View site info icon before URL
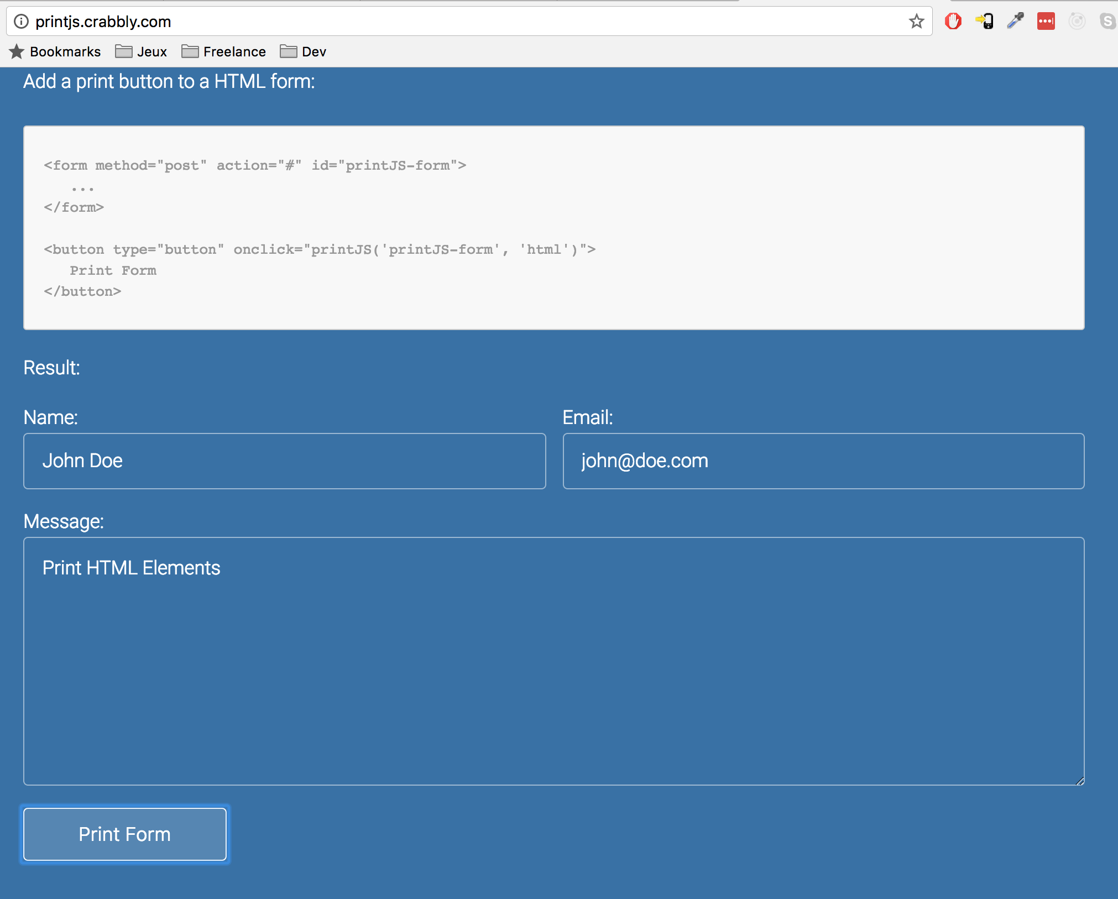1118x899 pixels. (21, 22)
